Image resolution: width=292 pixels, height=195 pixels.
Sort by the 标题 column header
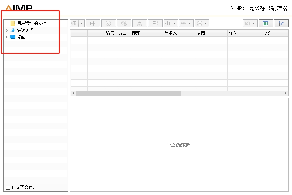146,33
